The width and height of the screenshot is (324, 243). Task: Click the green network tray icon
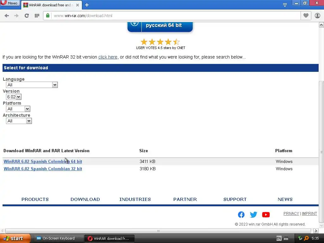(x=300, y=238)
